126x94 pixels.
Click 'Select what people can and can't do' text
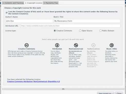coord(63,39)
